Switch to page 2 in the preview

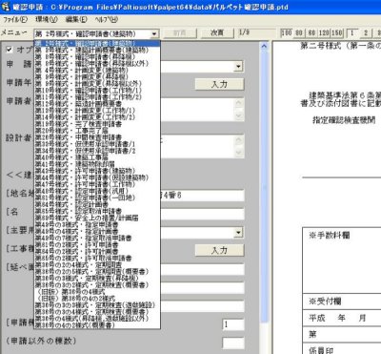(366, 32)
